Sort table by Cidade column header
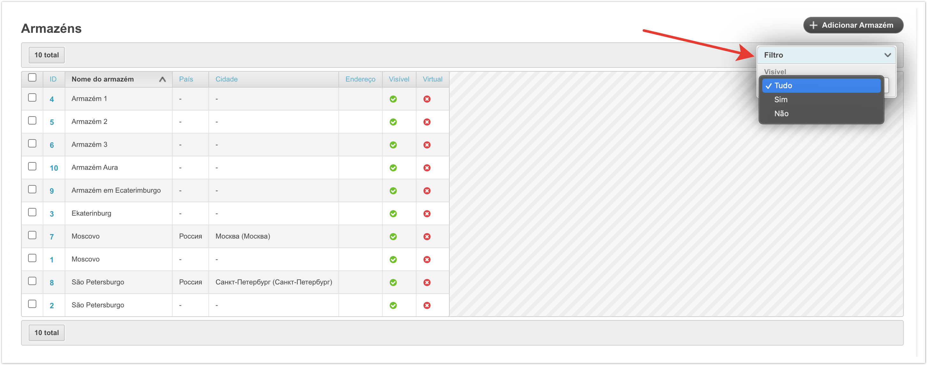The height and width of the screenshot is (365, 927). (x=226, y=79)
